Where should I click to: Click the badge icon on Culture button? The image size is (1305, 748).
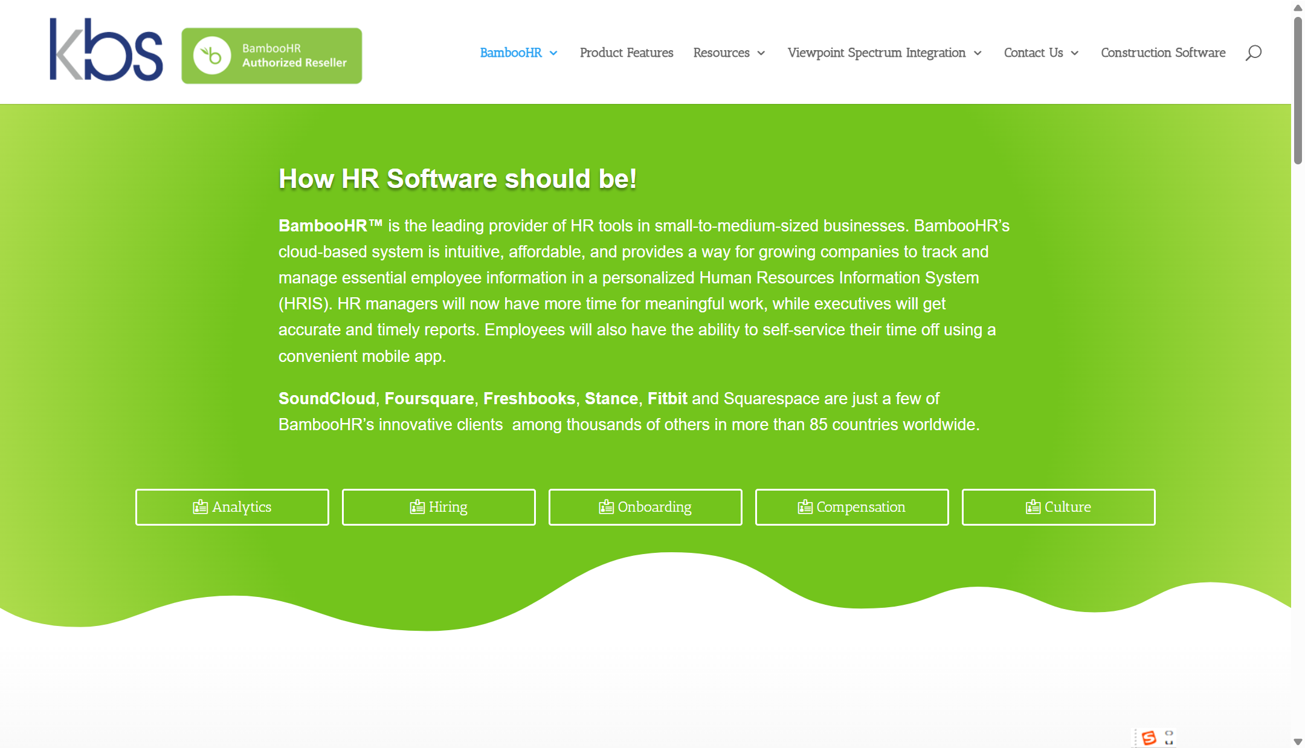pos(1033,507)
